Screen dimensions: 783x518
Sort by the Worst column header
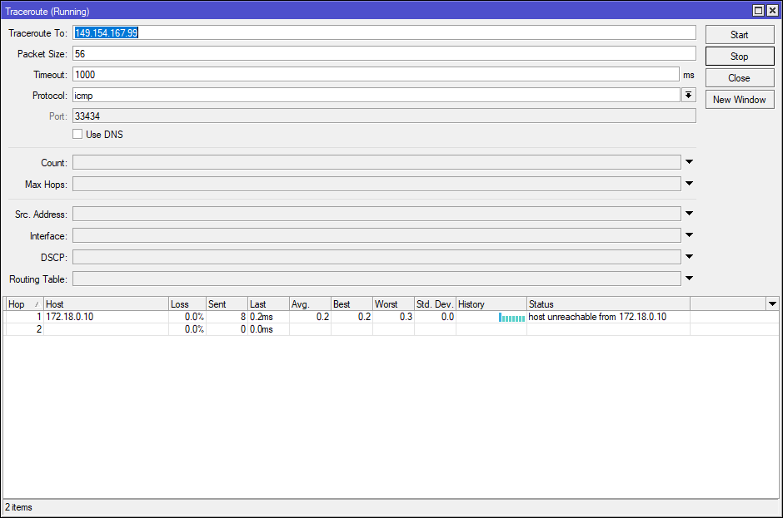(x=393, y=304)
